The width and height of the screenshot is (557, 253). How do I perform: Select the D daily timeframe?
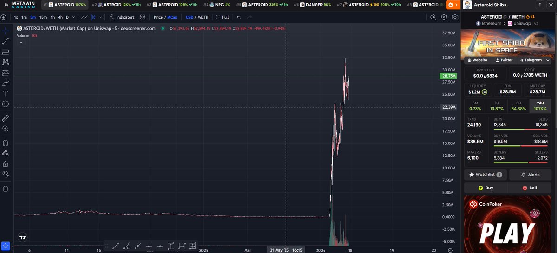pos(67,17)
